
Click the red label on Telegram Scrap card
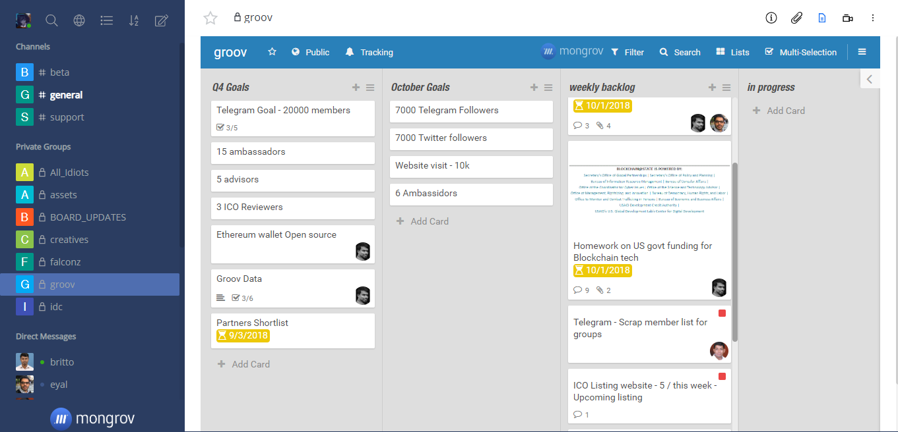pyautogui.click(x=722, y=313)
